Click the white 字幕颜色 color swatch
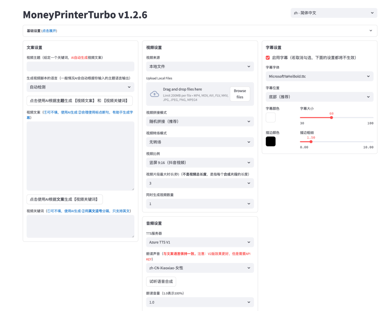 (271, 118)
